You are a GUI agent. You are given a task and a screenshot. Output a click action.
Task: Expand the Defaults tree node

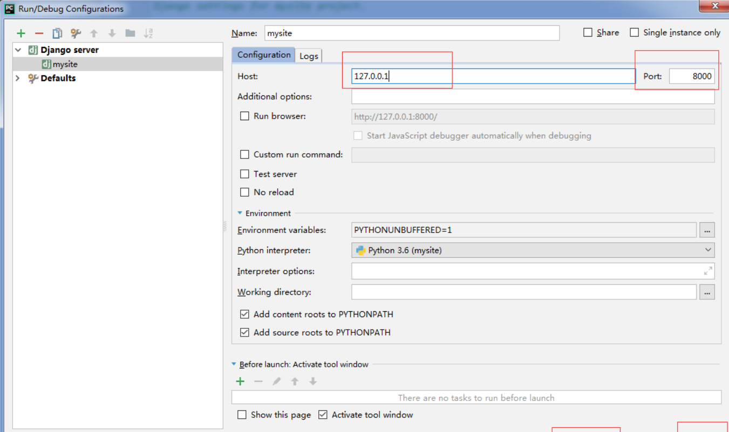tap(18, 78)
